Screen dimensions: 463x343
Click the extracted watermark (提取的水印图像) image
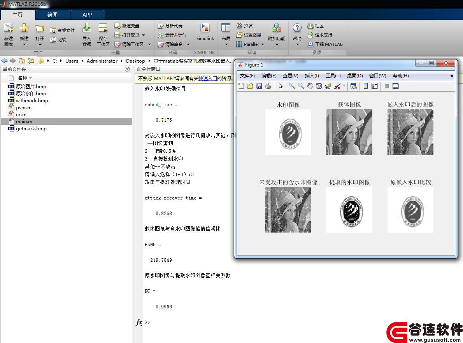pyautogui.click(x=349, y=210)
